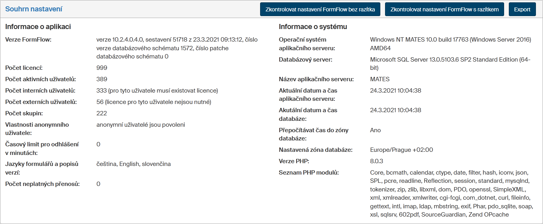The image size is (543, 224).
Task: Select the Počet interních uživatelů label
Action: click(40, 91)
